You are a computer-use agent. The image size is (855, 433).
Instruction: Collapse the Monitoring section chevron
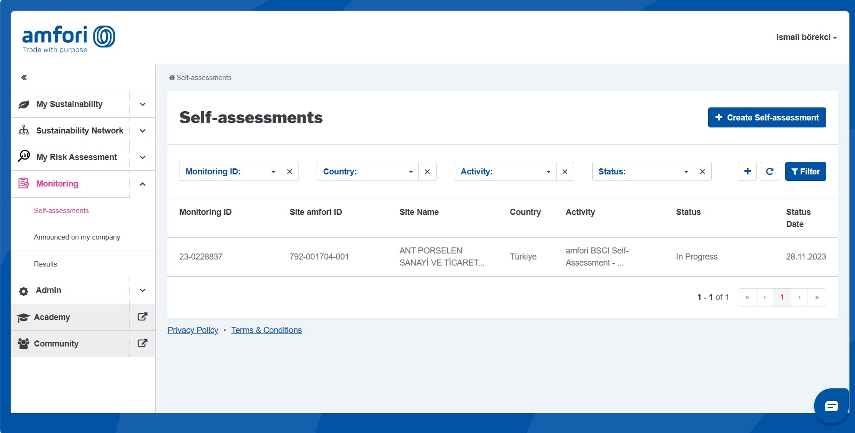143,184
